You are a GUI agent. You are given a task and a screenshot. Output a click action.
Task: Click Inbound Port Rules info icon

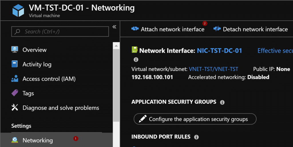click(196, 137)
